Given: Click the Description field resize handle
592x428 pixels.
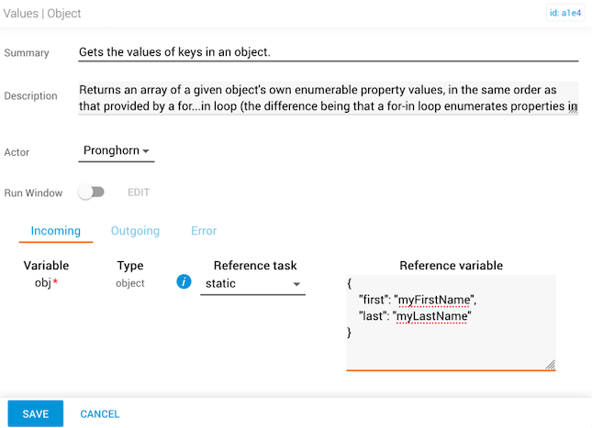Looking at the screenshot, I should pos(574,109).
